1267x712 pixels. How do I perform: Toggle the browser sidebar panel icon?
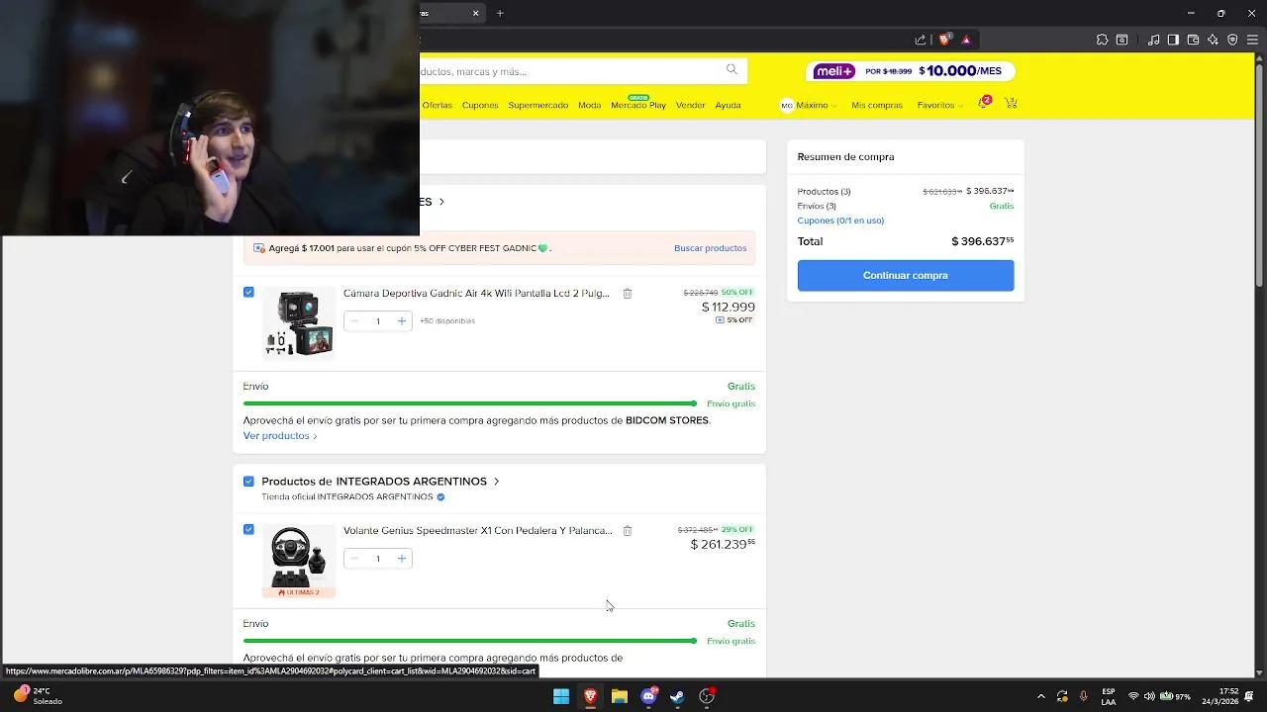pos(1173,40)
